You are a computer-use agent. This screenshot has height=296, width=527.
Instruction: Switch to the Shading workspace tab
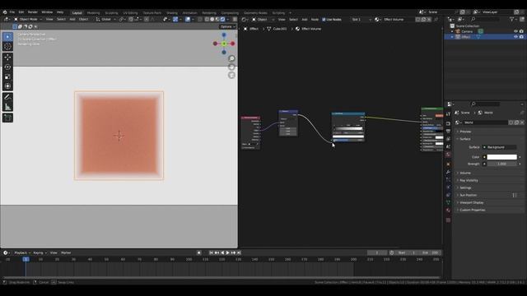pyautogui.click(x=172, y=13)
